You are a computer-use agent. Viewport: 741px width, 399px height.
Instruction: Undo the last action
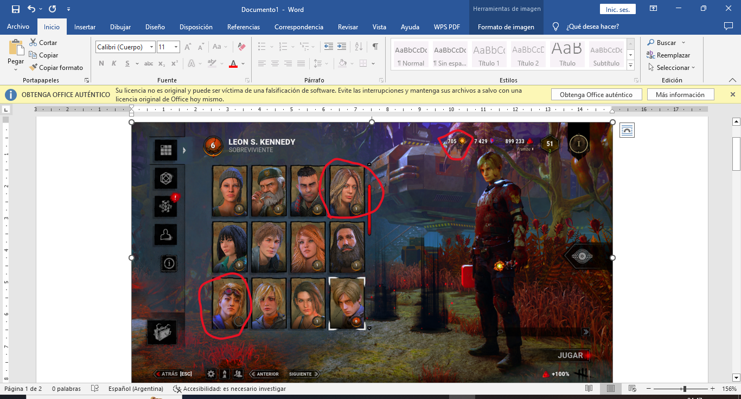31,9
